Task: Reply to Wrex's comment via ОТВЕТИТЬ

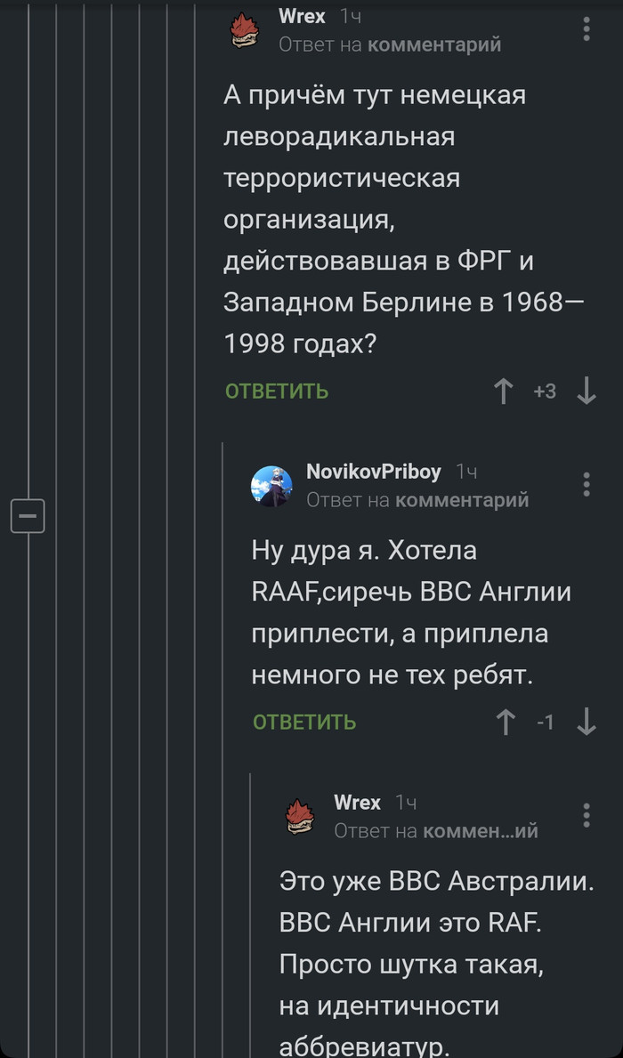Action: click(277, 392)
